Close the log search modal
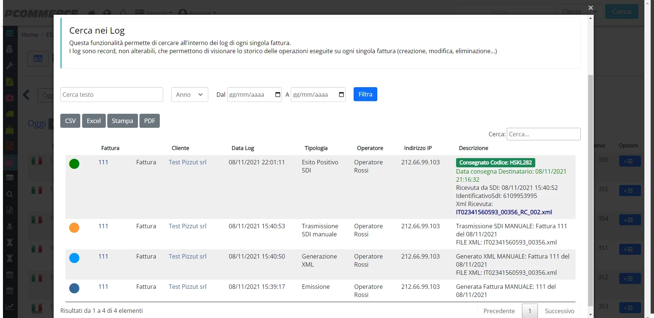This screenshot has height=318, width=654. (x=591, y=8)
